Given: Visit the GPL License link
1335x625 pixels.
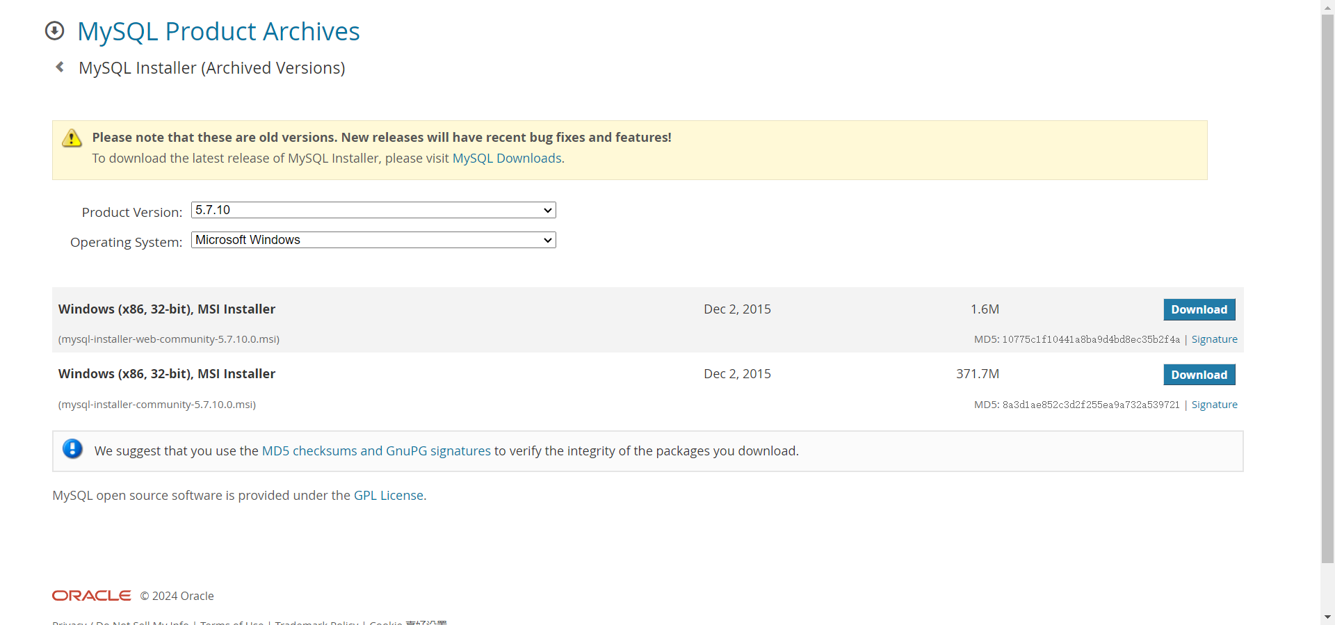Looking at the screenshot, I should pos(389,496).
